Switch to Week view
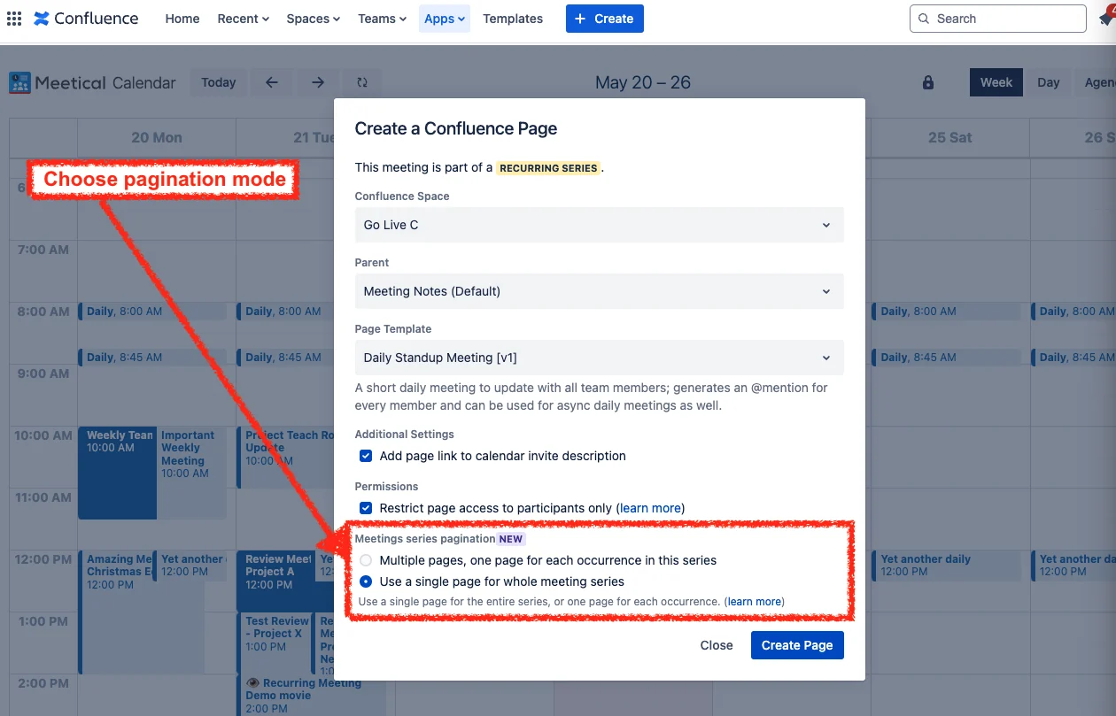Screen dimensions: 1116x716 [996, 82]
